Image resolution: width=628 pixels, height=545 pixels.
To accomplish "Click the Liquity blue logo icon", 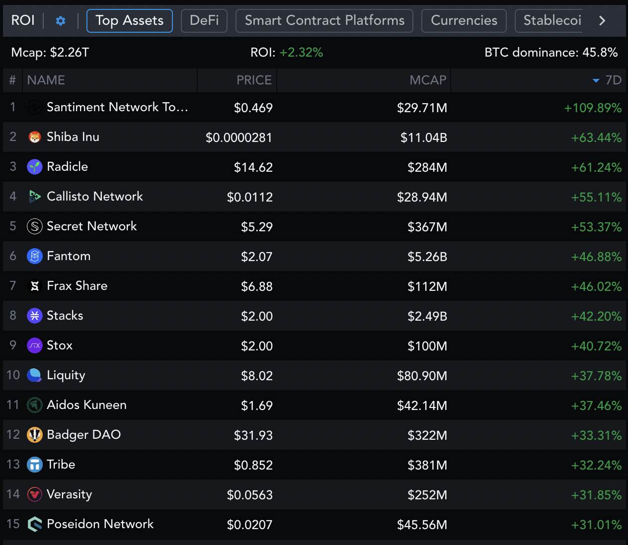I will (x=34, y=375).
